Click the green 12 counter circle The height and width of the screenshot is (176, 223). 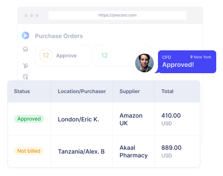click(x=105, y=55)
